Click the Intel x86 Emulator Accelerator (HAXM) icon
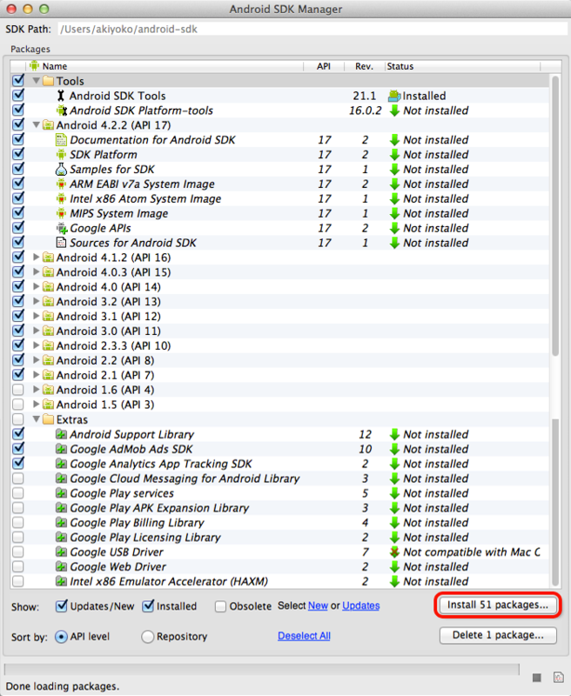This screenshot has width=571, height=696. tap(61, 581)
